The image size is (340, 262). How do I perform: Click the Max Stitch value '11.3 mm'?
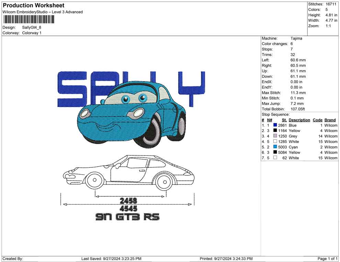(298, 93)
